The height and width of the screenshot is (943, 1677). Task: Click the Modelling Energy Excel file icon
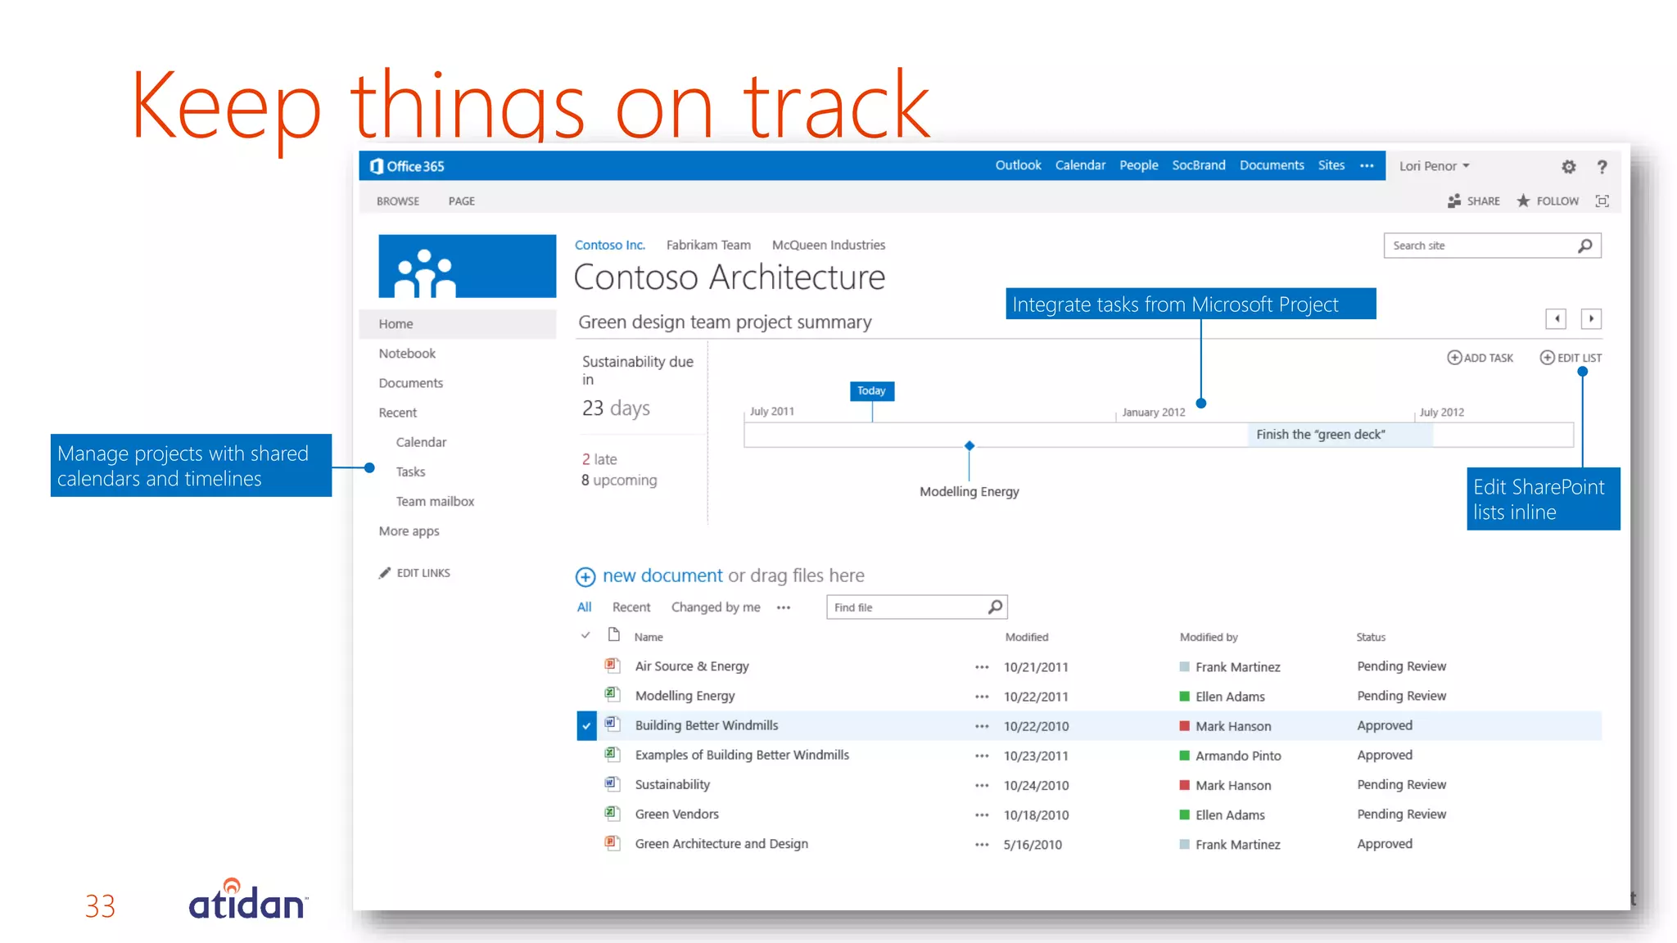pyautogui.click(x=612, y=695)
